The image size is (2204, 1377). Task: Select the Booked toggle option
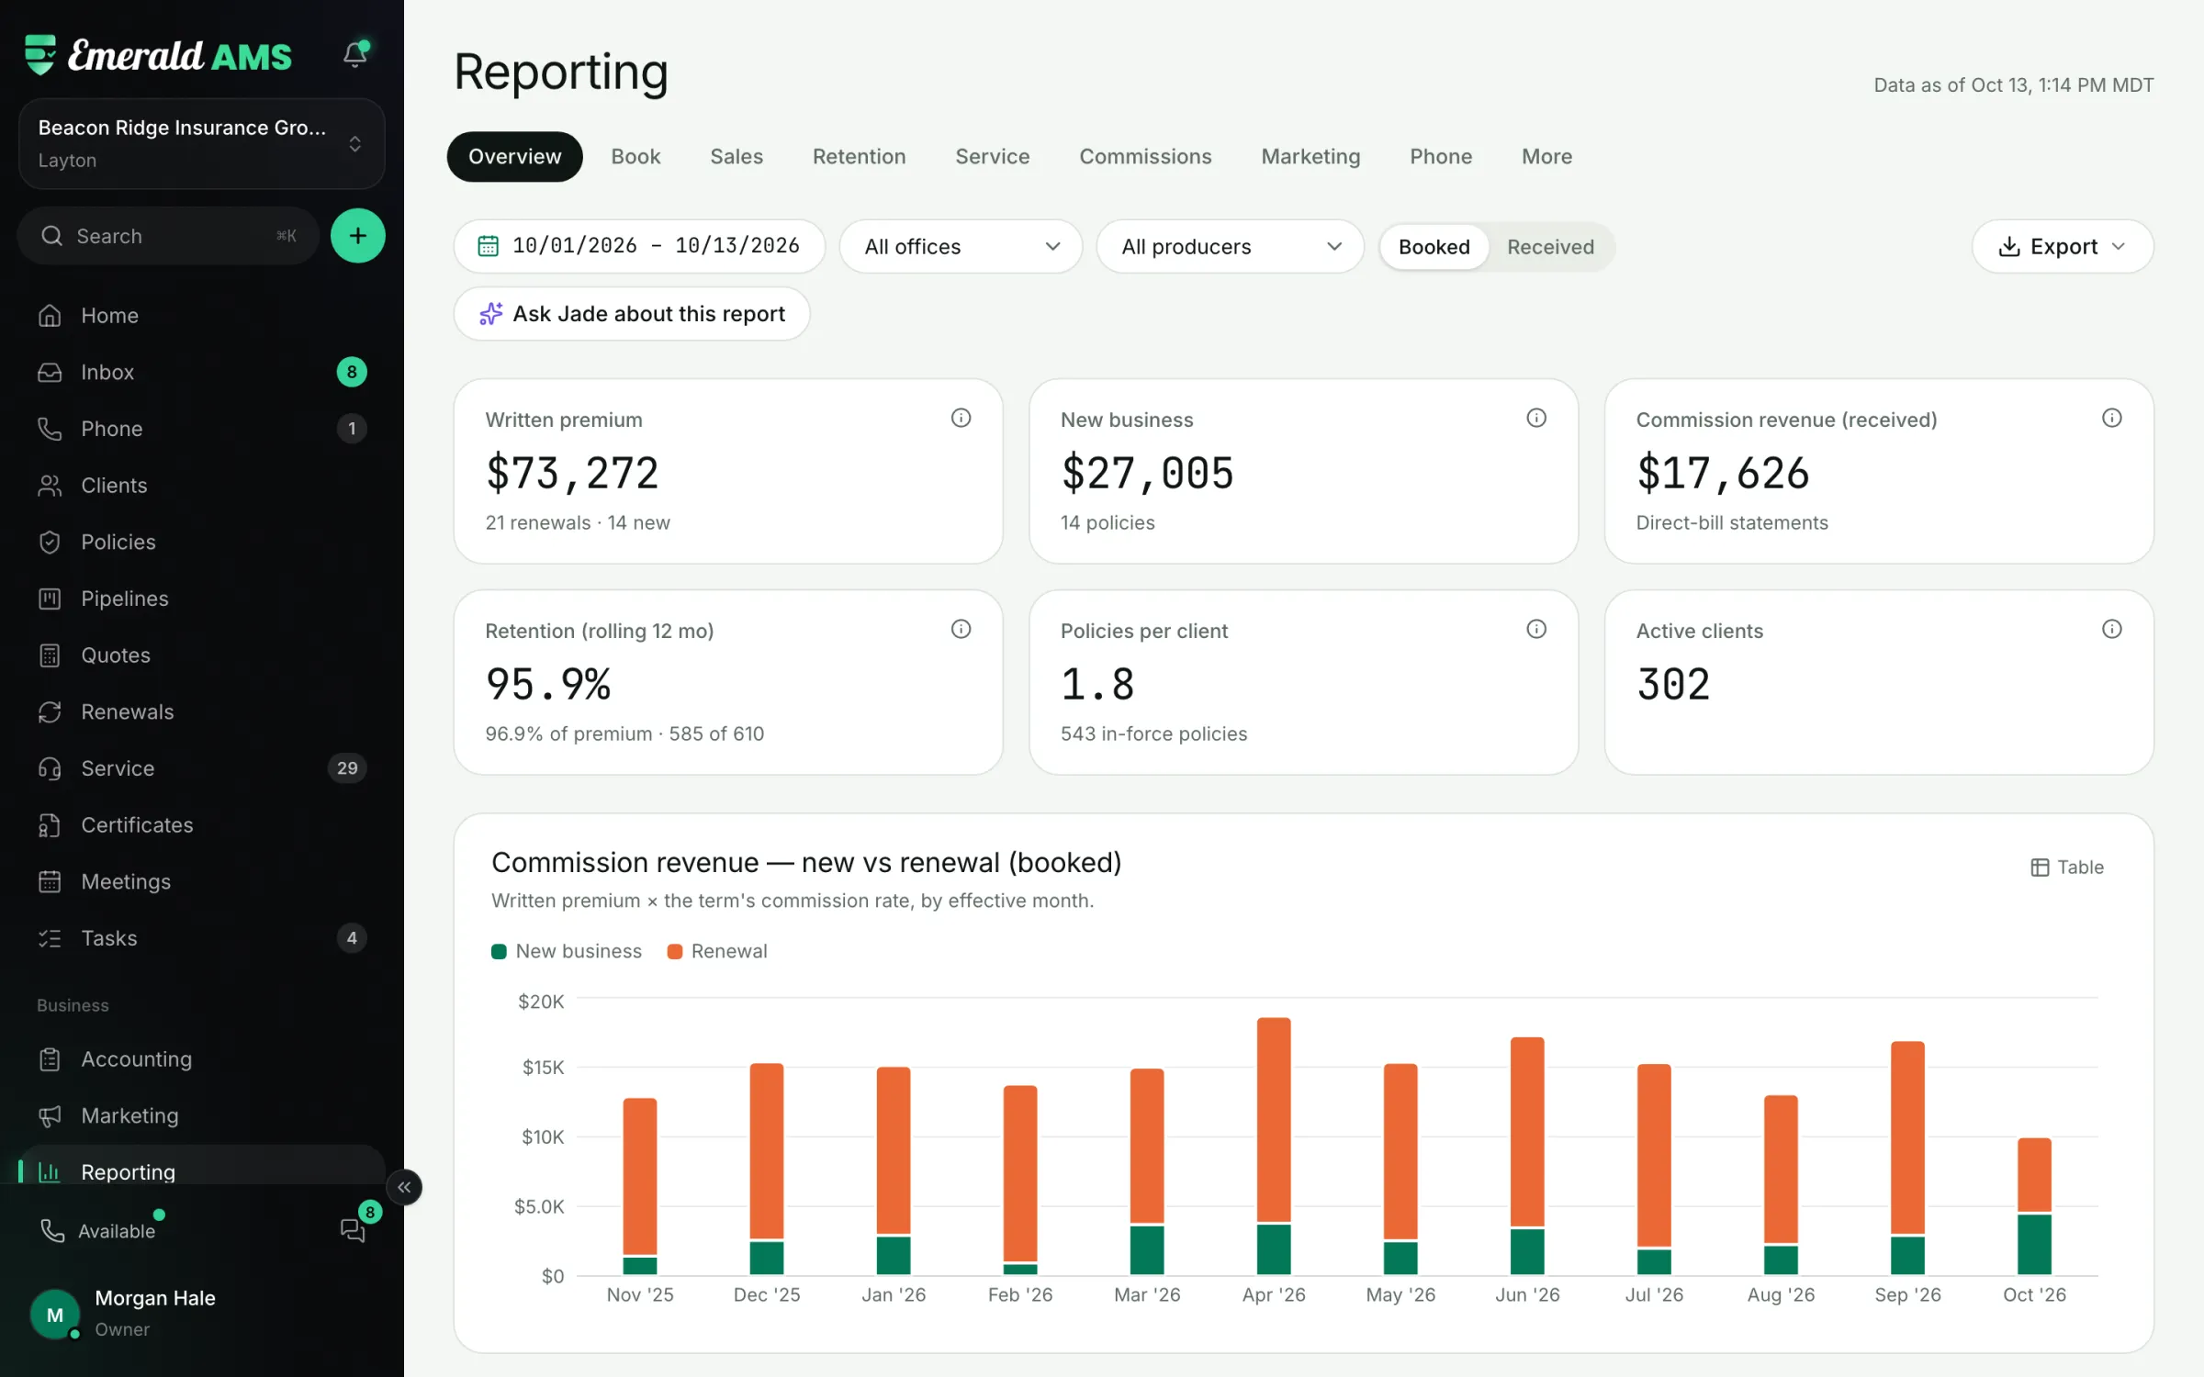(1434, 247)
